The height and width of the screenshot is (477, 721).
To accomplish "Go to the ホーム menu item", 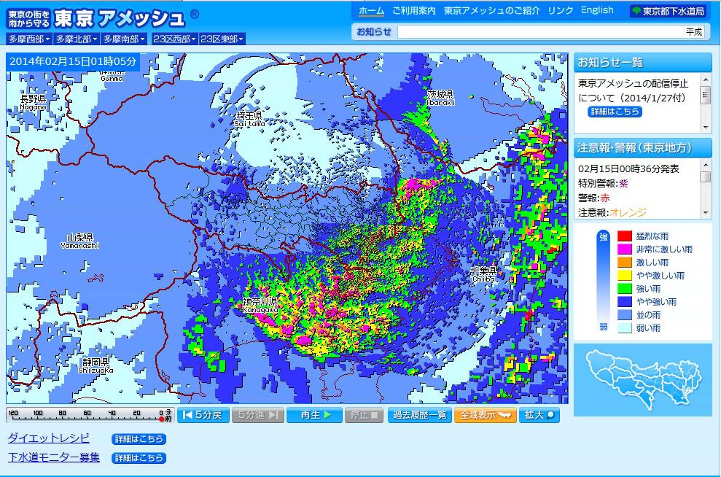I will click(x=371, y=11).
